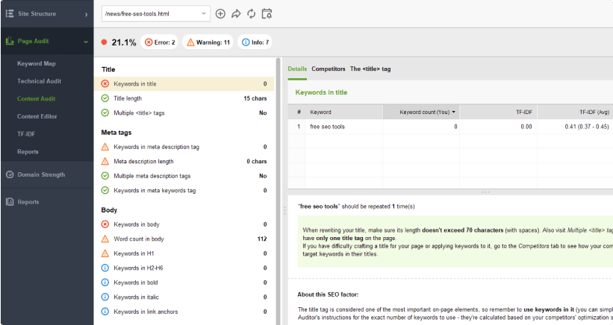Viewport: 613px width, 325px height.
Task: Open the TF-IDF sidebar item
Action: pos(27,134)
